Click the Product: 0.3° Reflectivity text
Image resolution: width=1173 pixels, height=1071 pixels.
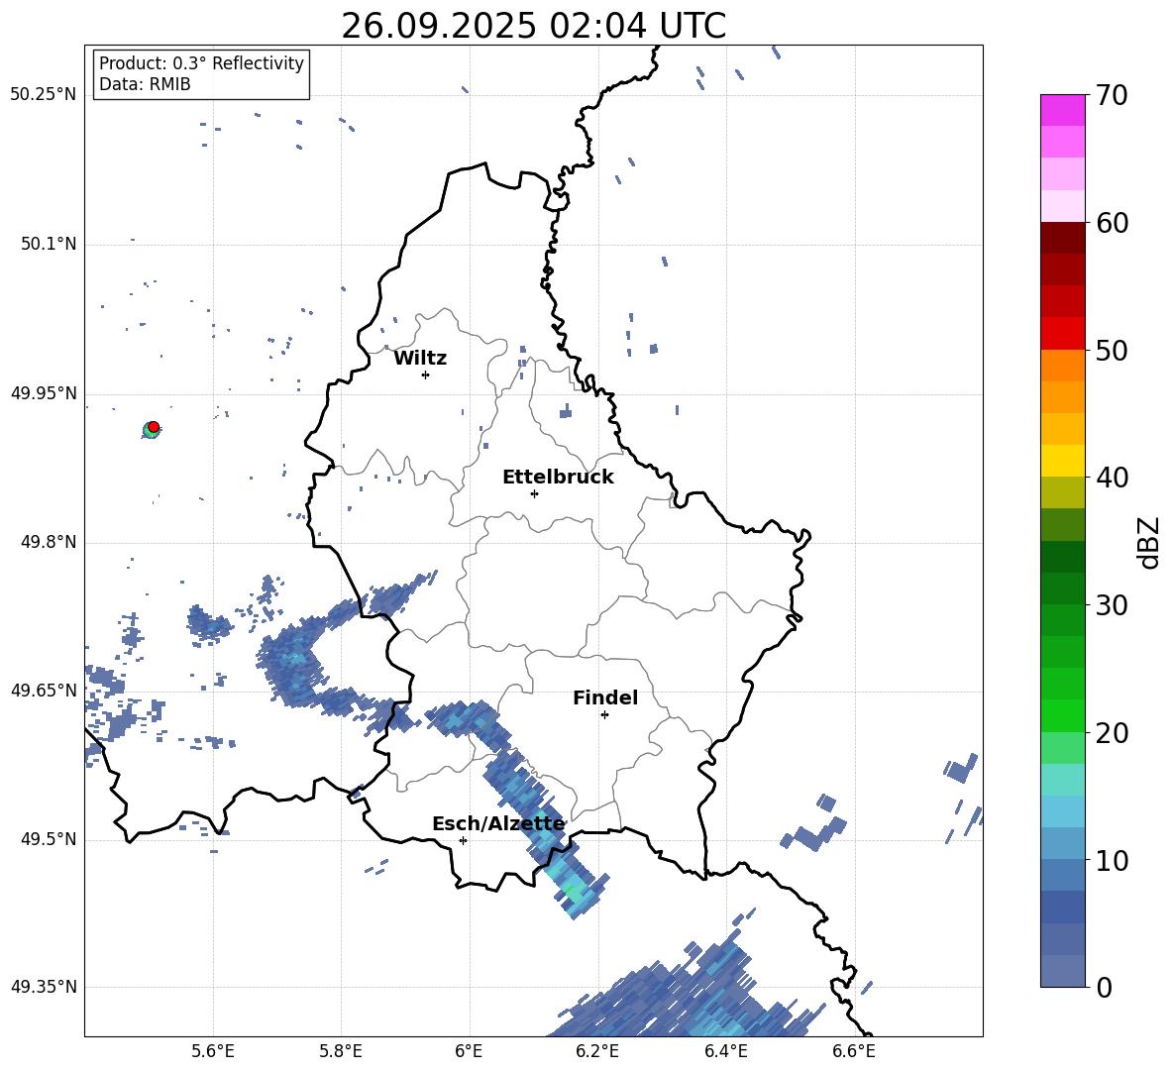pyautogui.click(x=201, y=62)
